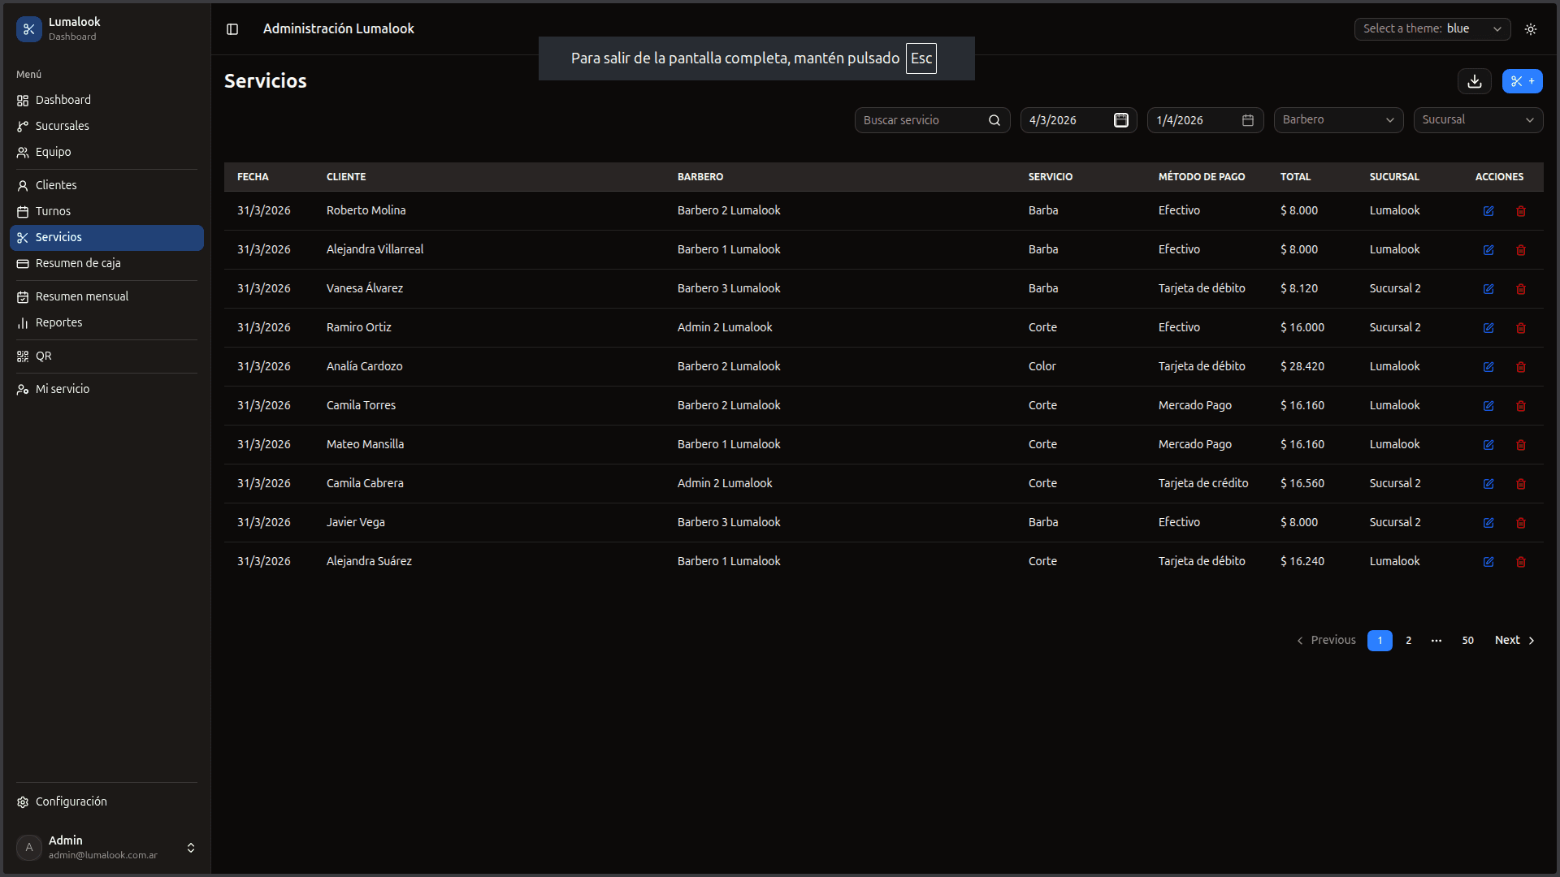The width and height of the screenshot is (1560, 877).
Task: Delete Mateo Mansilla service row
Action: (1521, 445)
